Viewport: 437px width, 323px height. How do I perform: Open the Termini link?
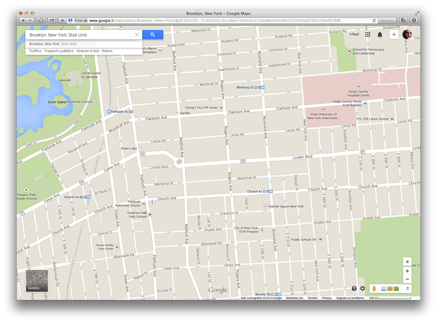click(312, 298)
